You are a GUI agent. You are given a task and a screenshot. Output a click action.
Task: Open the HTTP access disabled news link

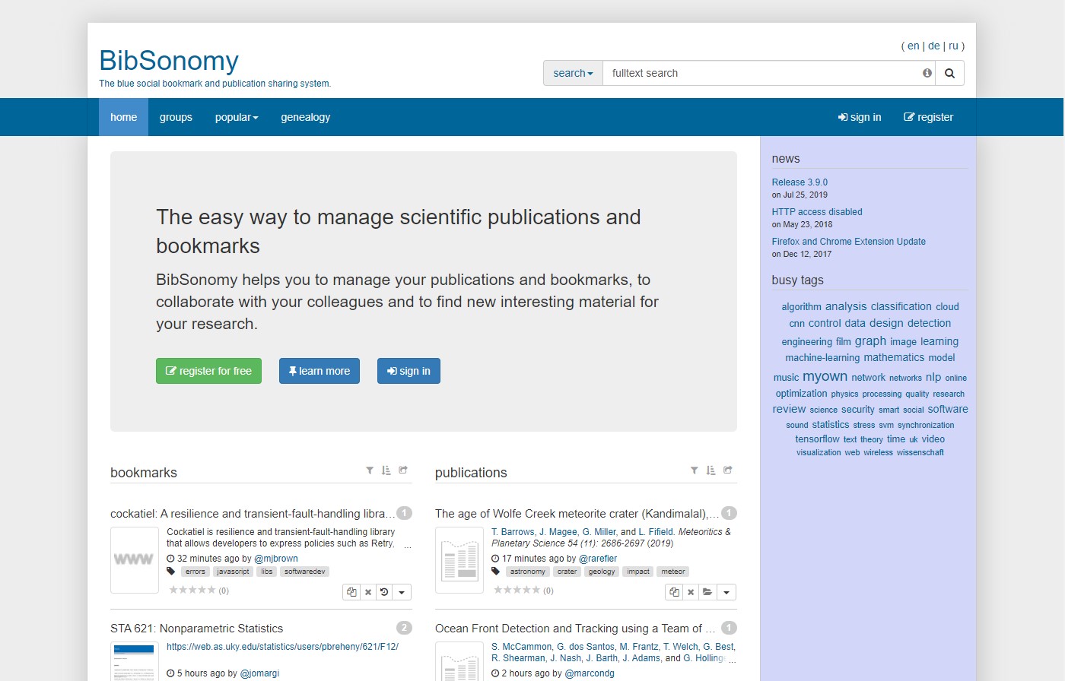coord(817,212)
